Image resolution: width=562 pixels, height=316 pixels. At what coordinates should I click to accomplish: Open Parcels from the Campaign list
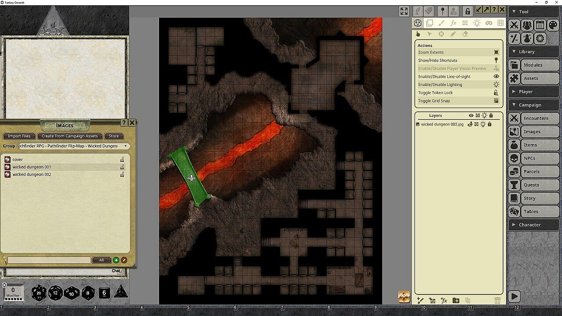tap(533, 172)
